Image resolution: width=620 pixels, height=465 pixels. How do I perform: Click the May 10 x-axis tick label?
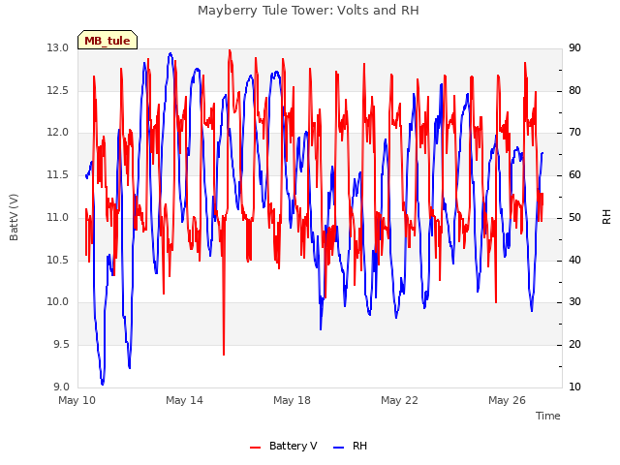point(77,400)
